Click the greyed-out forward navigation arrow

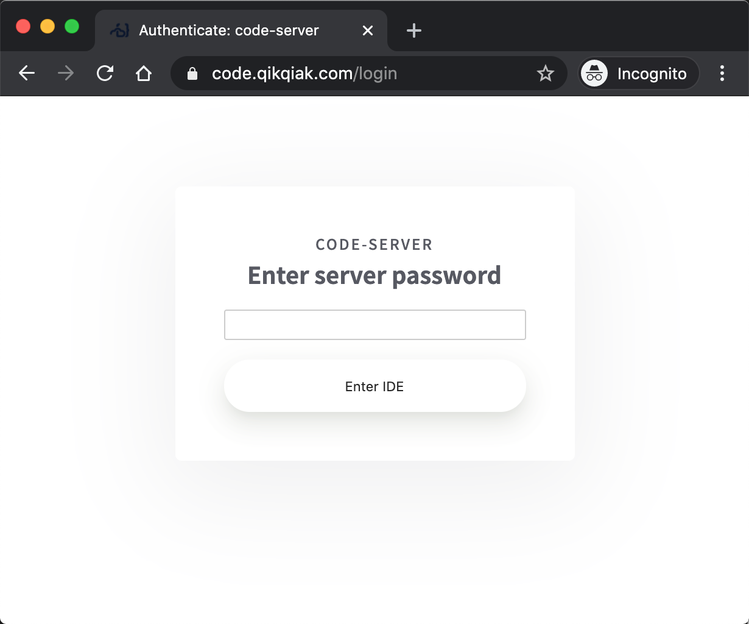point(66,74)
